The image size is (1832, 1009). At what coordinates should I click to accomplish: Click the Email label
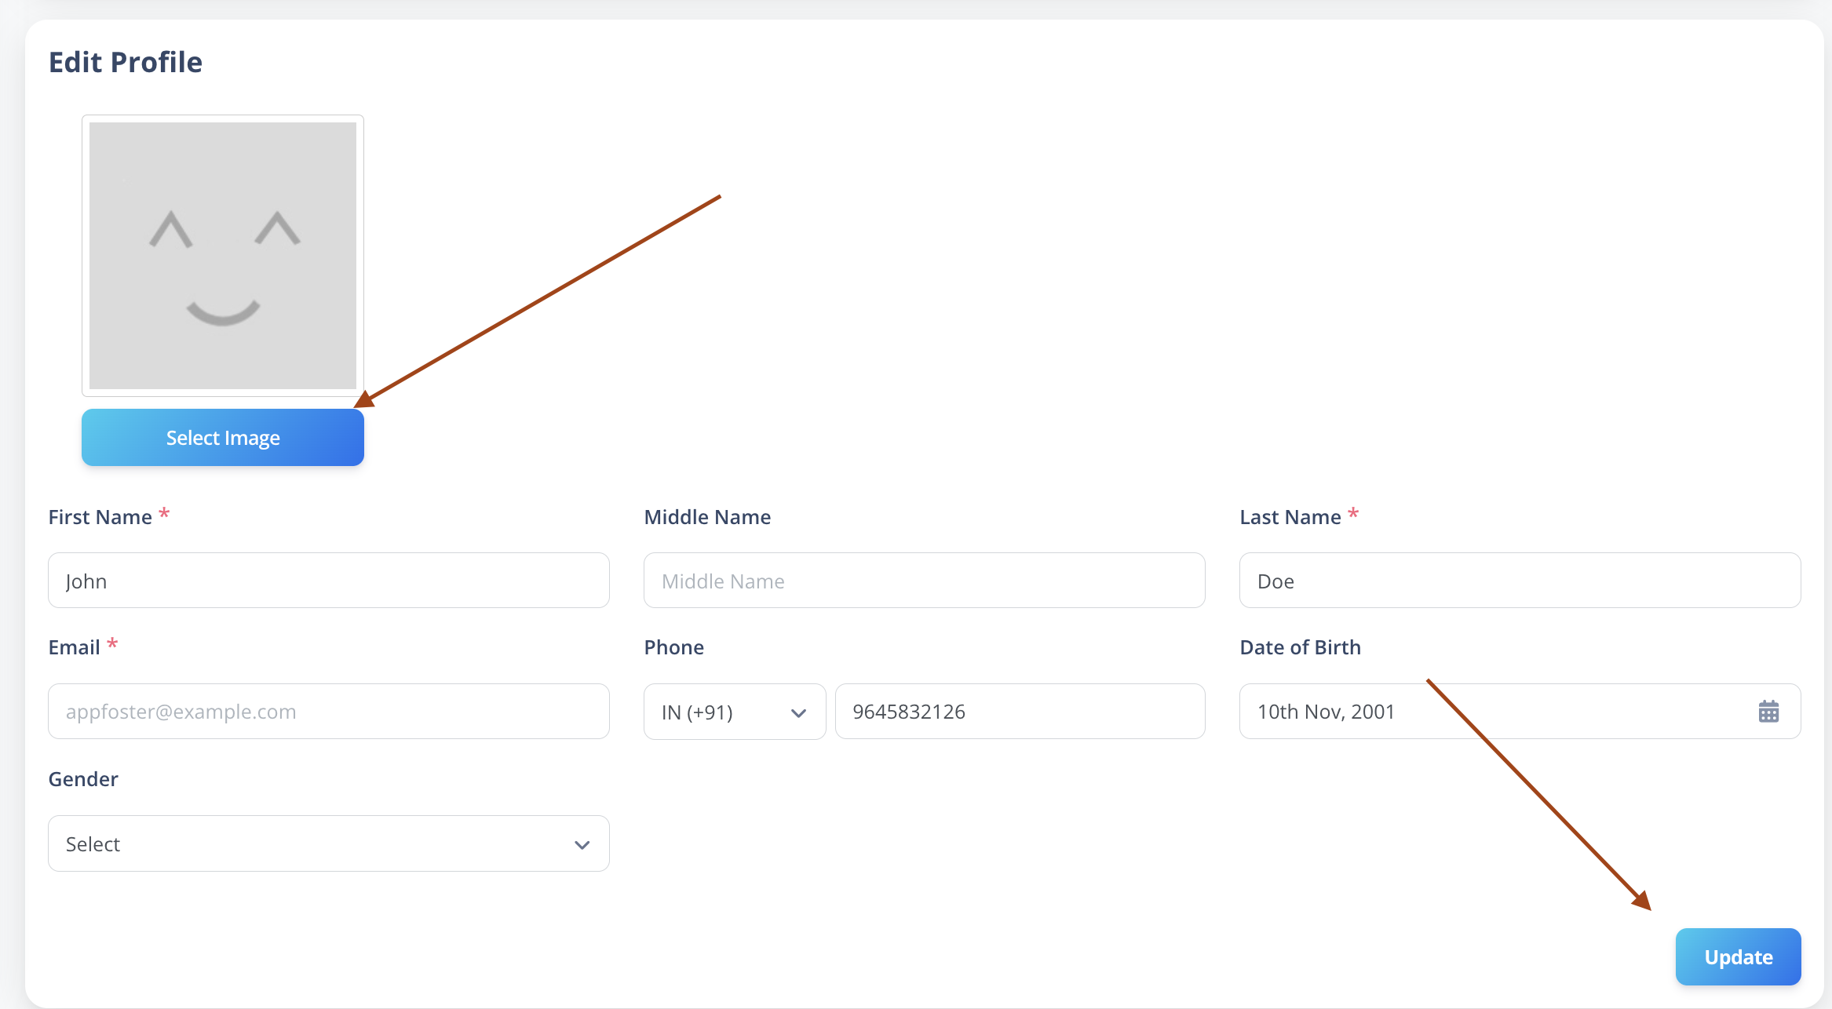click(75, 647)
